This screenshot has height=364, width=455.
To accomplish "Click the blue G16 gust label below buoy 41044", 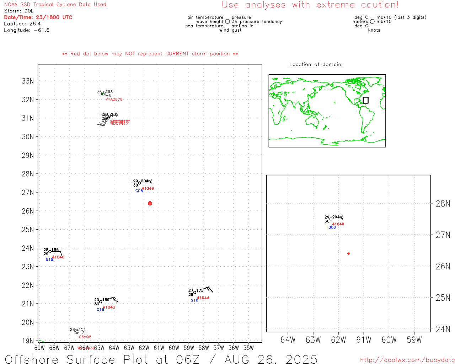I will (194, 301).
